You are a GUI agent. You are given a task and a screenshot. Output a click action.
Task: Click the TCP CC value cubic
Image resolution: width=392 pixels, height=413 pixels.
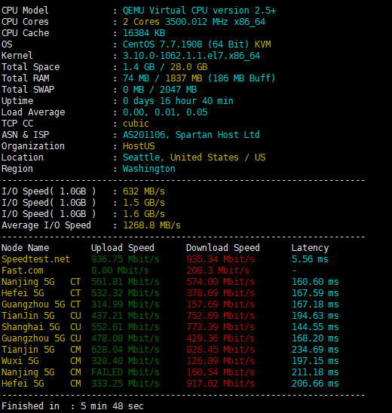tap(136, 124)
